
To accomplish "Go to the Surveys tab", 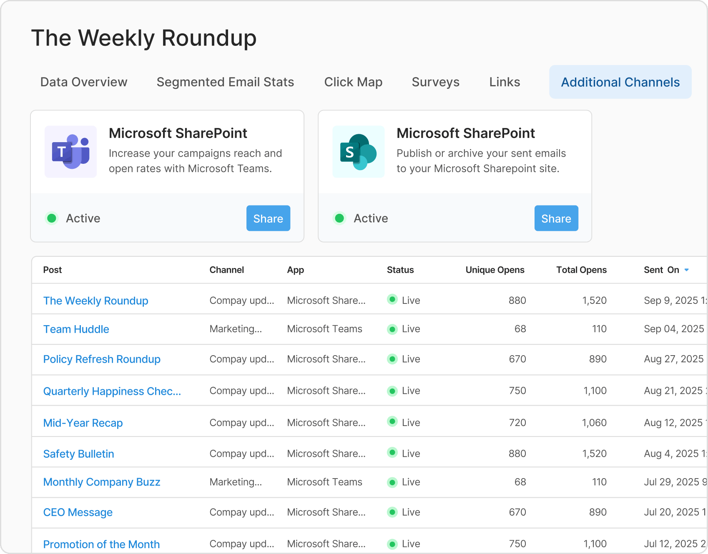I will (435, 82).
